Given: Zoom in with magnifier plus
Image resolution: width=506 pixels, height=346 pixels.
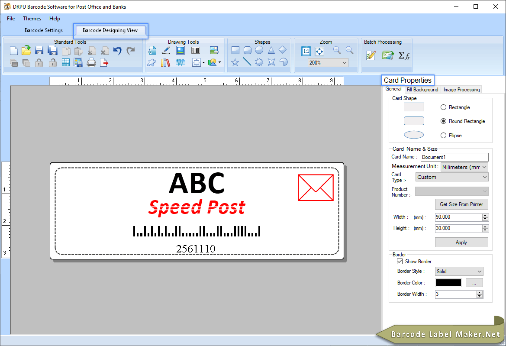Looking at the screenshot, I should click(337, 50).
